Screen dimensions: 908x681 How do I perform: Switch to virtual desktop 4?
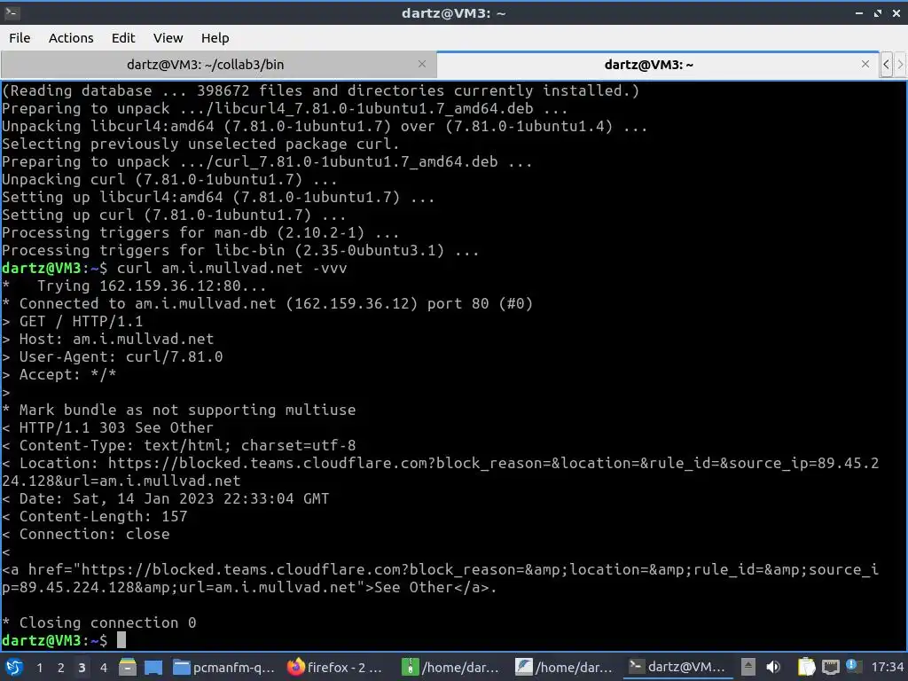(103, 668)
